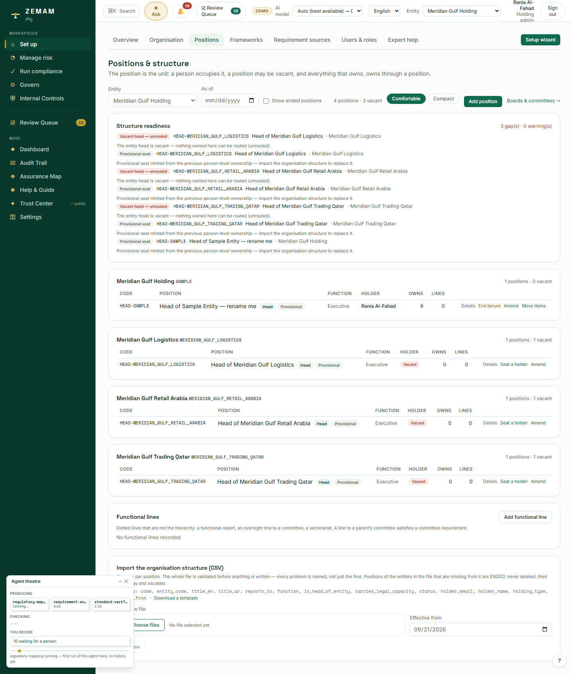
Task: Click the Settings sidebar icon
Action: (x=13, y=217)
